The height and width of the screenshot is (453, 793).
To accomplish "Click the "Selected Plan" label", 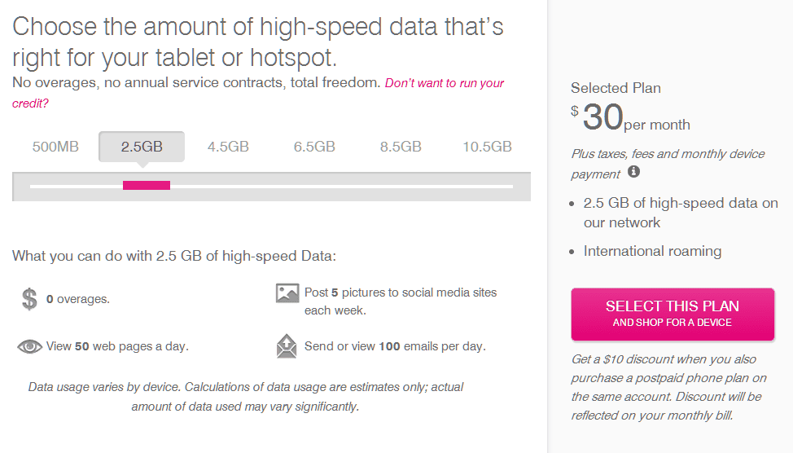I will click(616, 88).
